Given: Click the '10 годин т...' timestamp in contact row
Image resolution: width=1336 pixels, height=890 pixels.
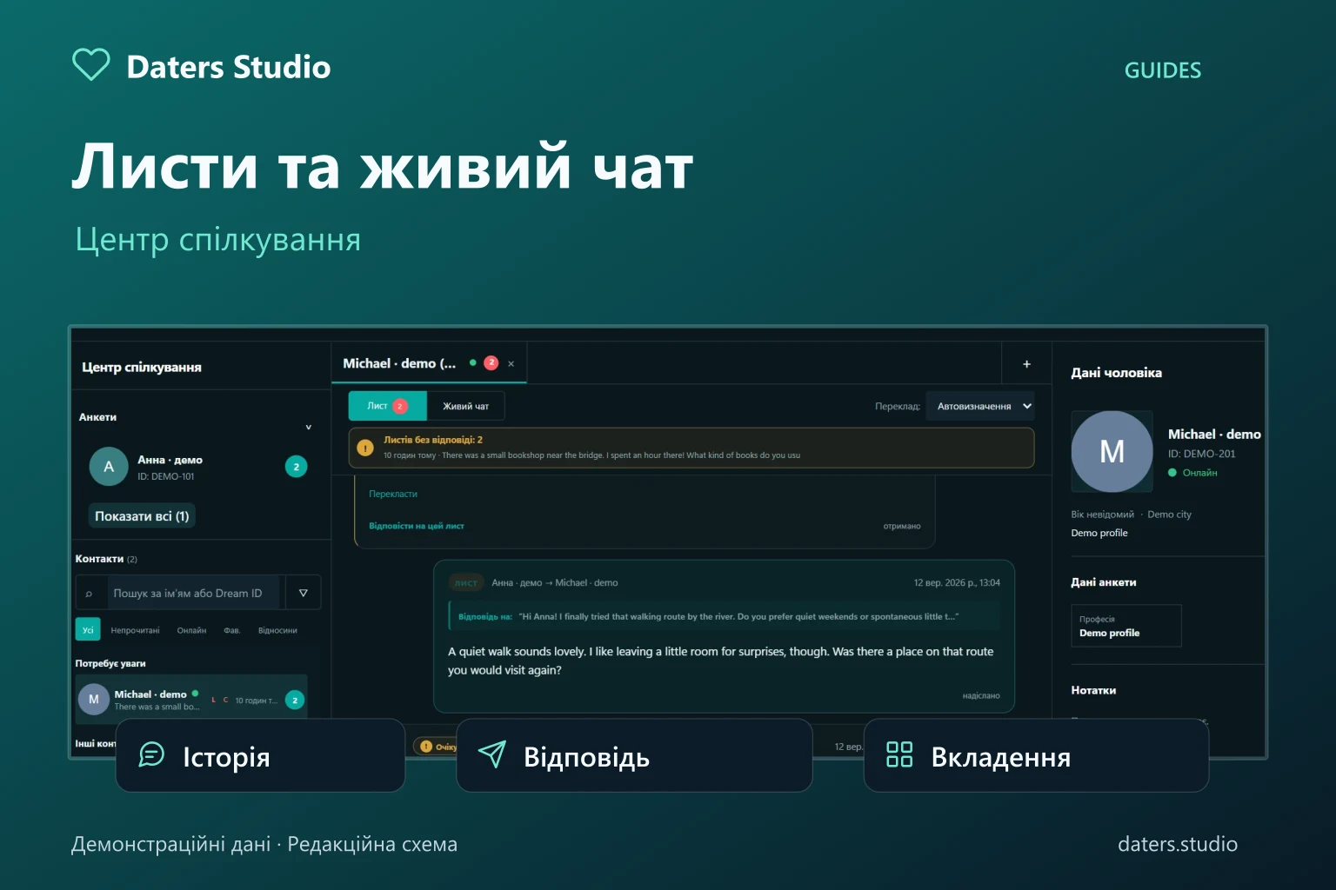Looking at the screenshot, I should (x=256, y=700).
